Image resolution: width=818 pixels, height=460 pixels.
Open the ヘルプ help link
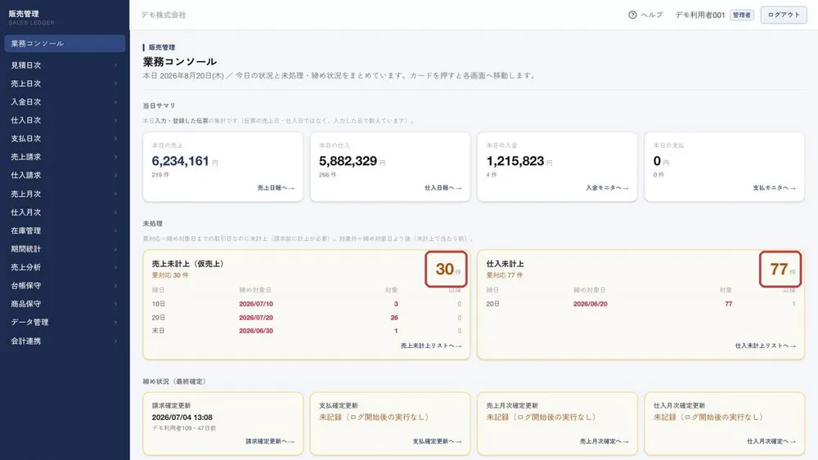[652, 15]
